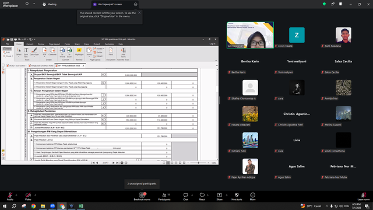Click the Add Tools button
The height and width of the screenshot is (210, 373).
tap(123, 52)
